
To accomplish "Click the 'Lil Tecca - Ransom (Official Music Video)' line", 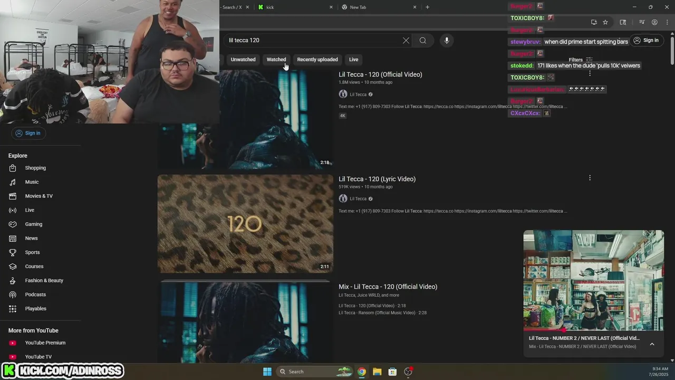I will coord(382,313).
